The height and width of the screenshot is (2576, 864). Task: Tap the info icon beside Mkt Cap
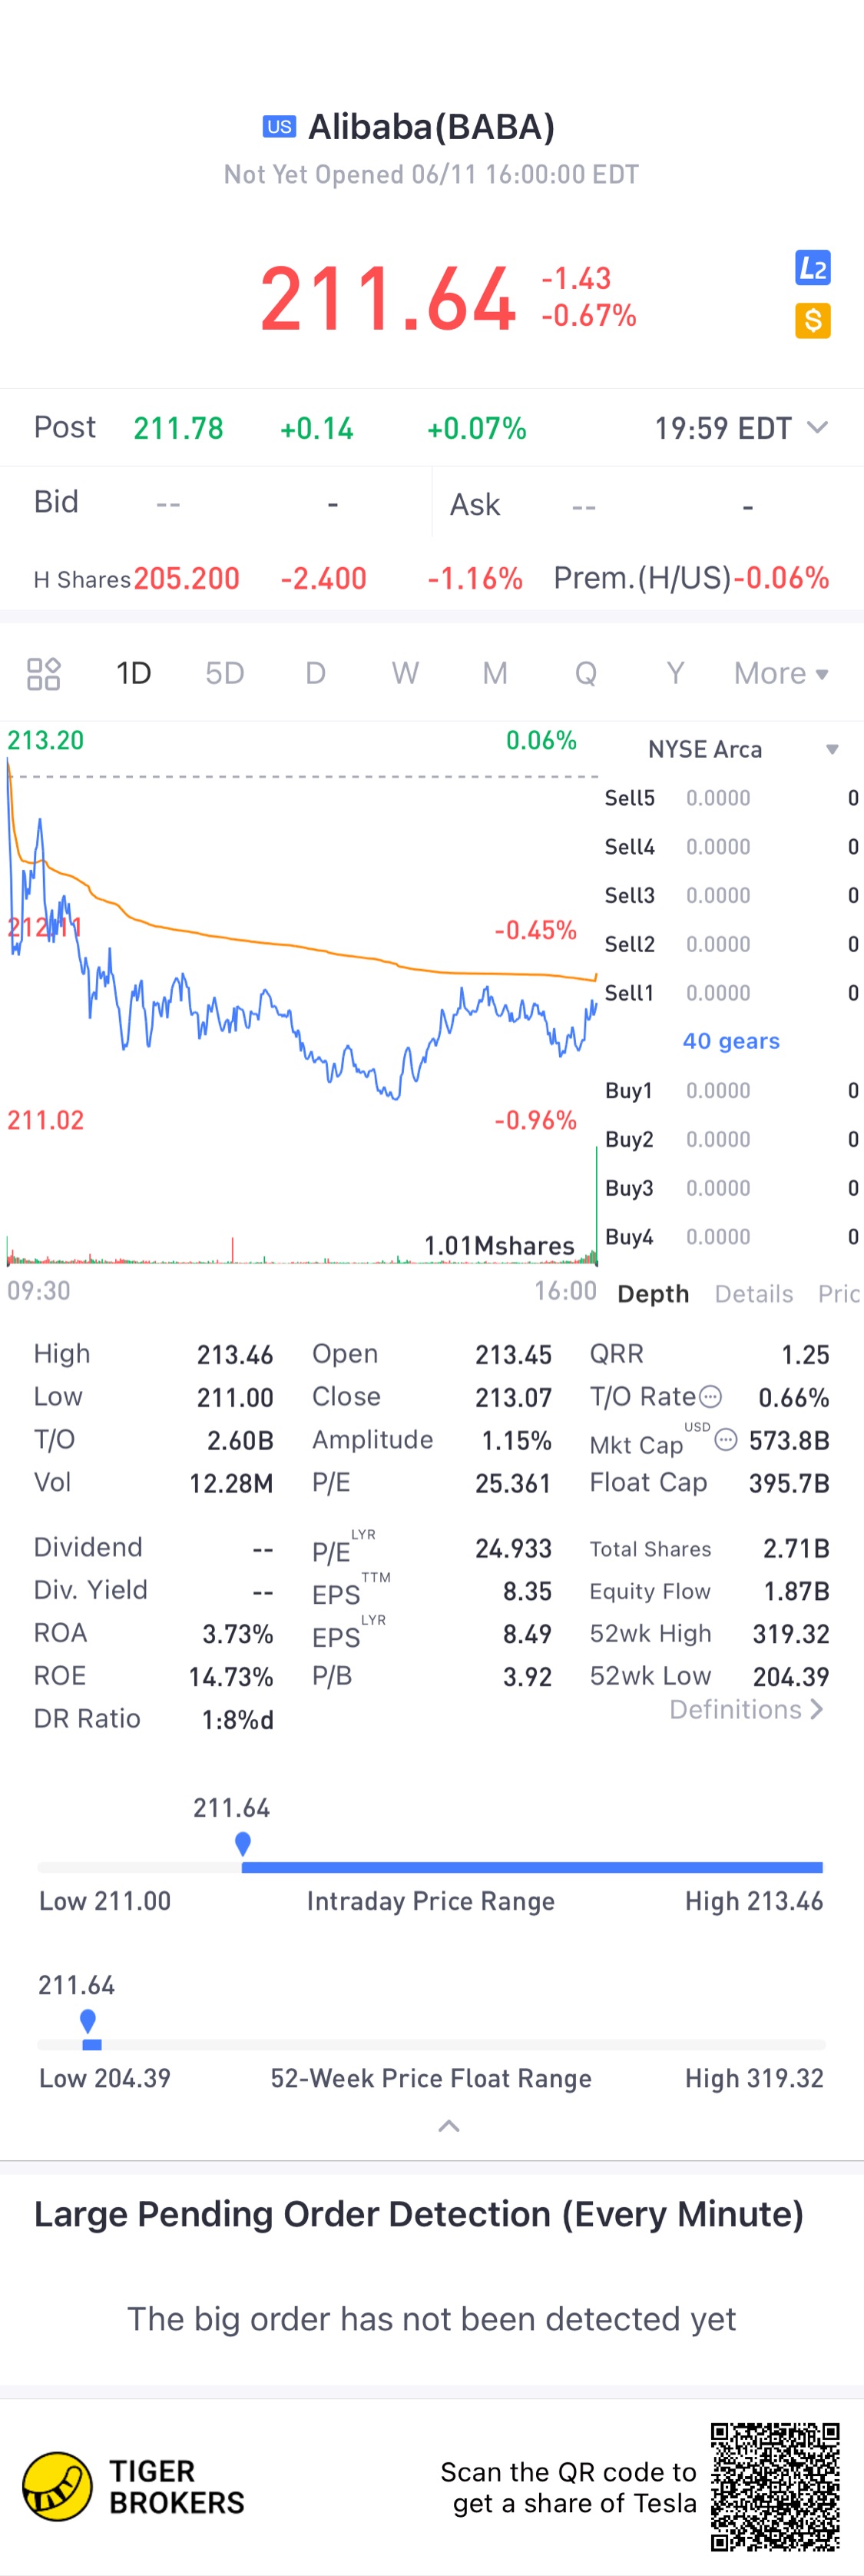click(727, 1440)
